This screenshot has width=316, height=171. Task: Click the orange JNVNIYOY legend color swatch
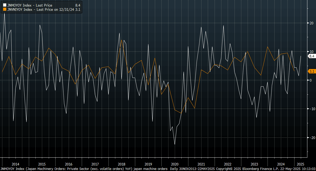click(4, 9)
